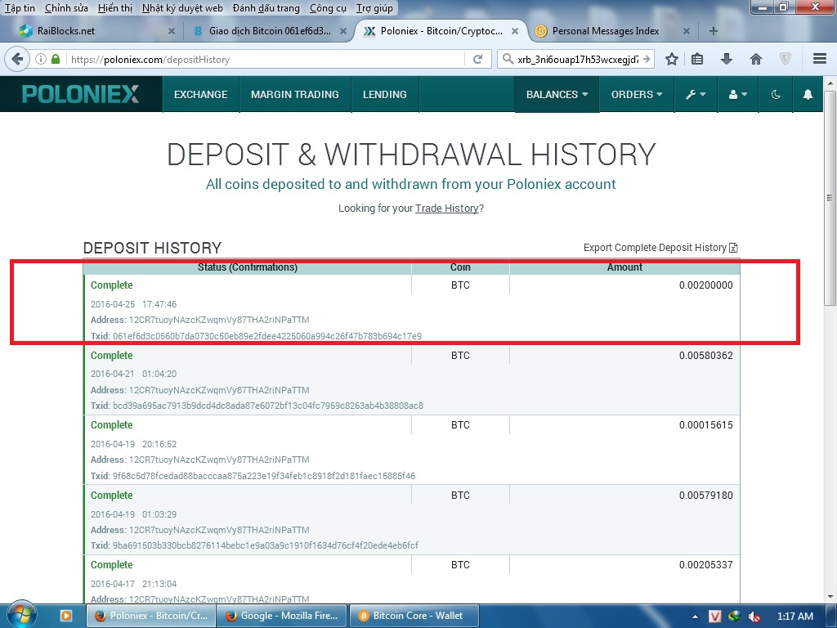Close the RaiBlocks.net tab

click(172, 31)
